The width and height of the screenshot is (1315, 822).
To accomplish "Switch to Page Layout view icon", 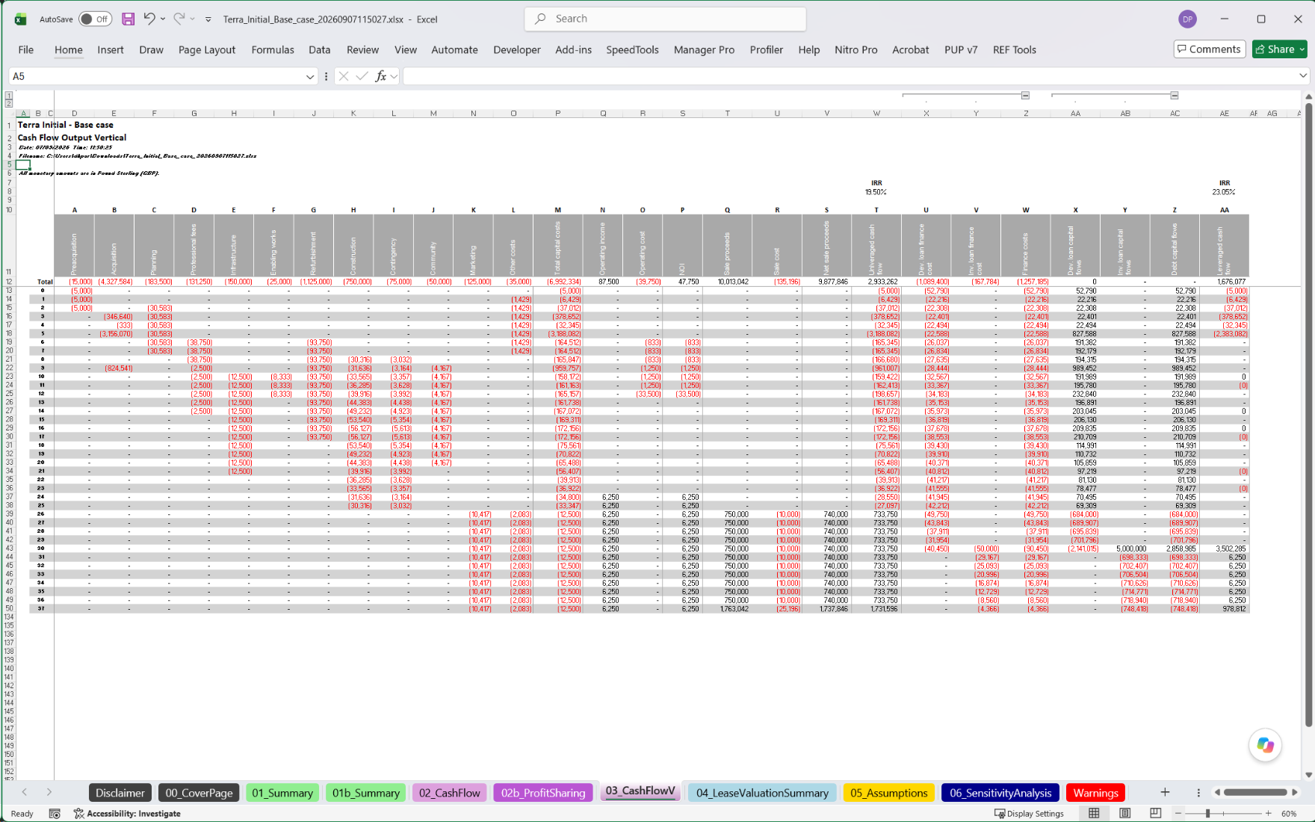I will 1125,813.
